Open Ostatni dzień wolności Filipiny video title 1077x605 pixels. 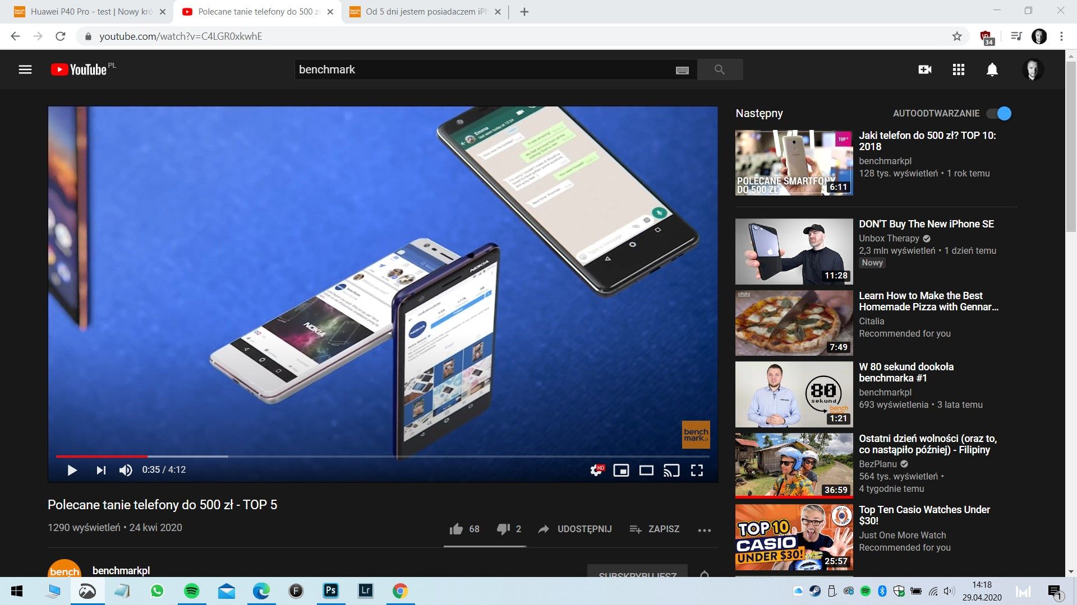928,444
